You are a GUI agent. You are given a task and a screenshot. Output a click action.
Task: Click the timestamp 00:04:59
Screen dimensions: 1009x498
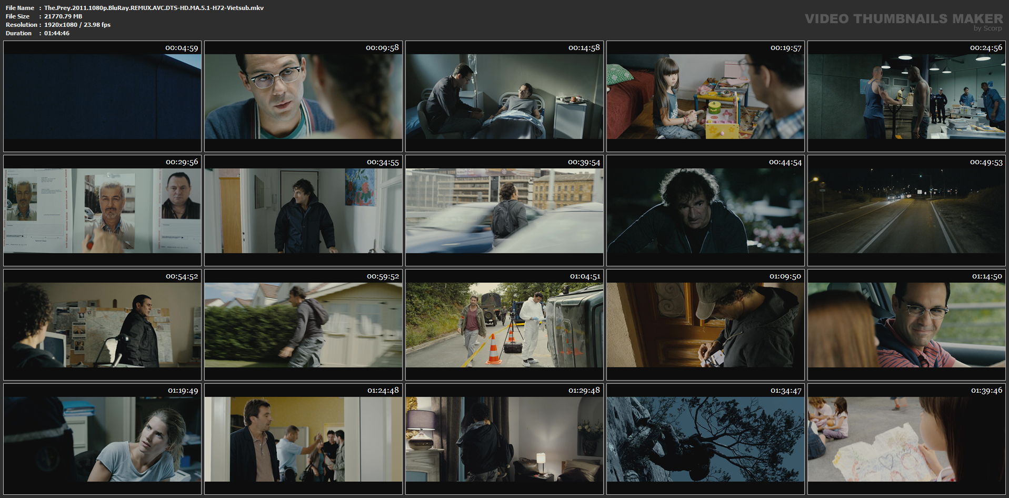tap(182, 48)
